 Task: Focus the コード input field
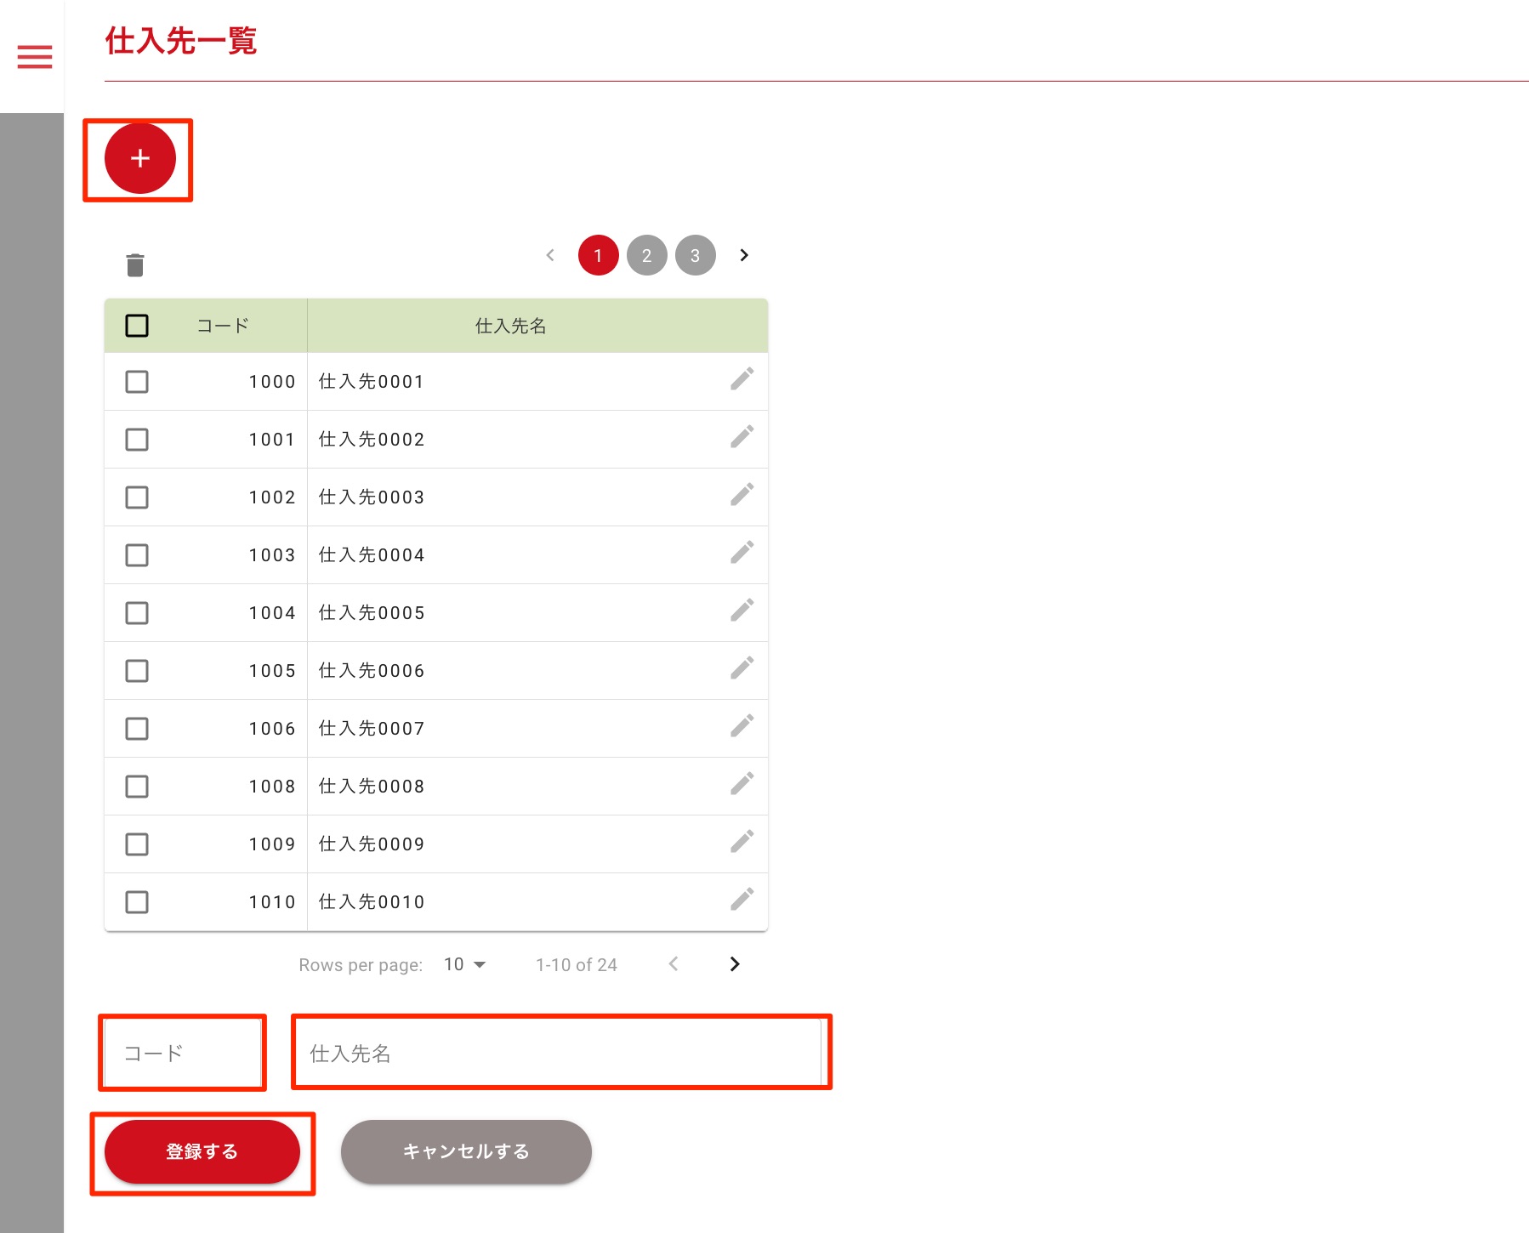(182, 1053)
